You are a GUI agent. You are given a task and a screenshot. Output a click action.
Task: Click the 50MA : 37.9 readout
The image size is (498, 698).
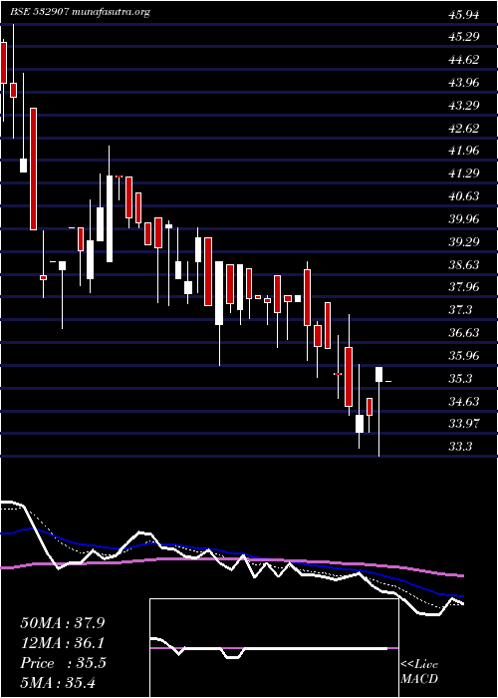click(x=63, y=623)
